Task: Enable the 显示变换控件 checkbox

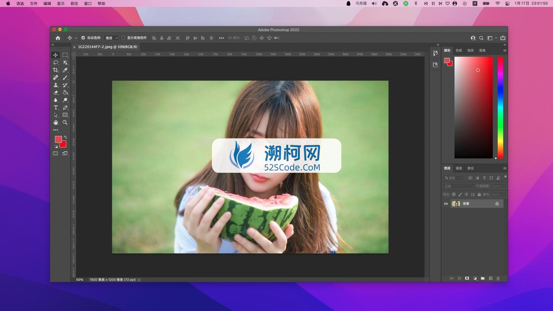Action: [x=123, y=38]
